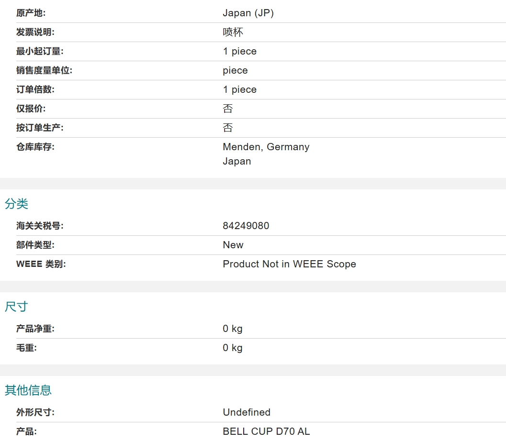Click the 最小起订量 label
The width and height of the screenshot is (506, 441).
click(x=40, y=51)
